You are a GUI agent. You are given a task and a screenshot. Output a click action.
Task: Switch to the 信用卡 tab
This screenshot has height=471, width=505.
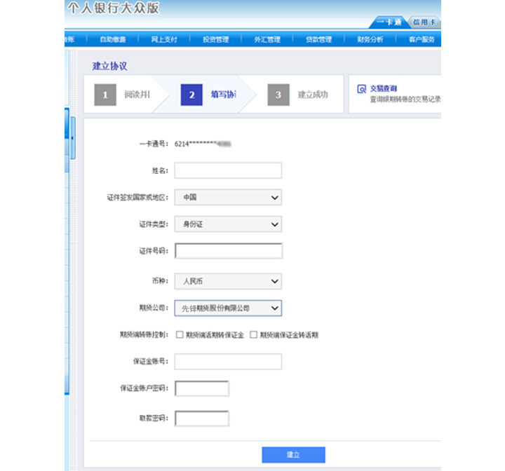pyautogui.click(x=424, y=22)
